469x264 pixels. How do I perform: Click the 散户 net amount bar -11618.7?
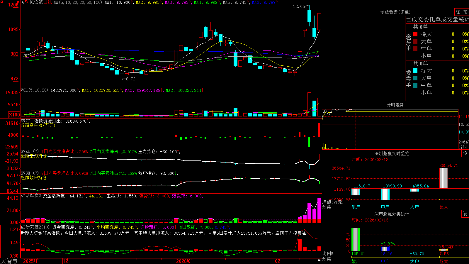356,192
